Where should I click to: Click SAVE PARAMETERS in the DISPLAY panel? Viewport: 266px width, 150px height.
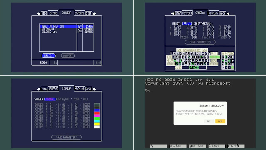(x=66, y=137)
